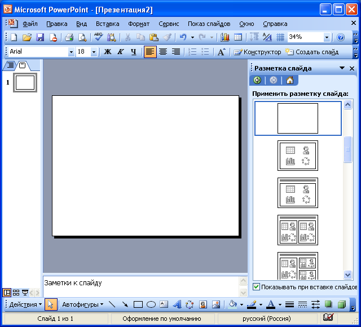Open the Arial font name dropdown
Screen dimensions: 361x327
click(72, 52)
